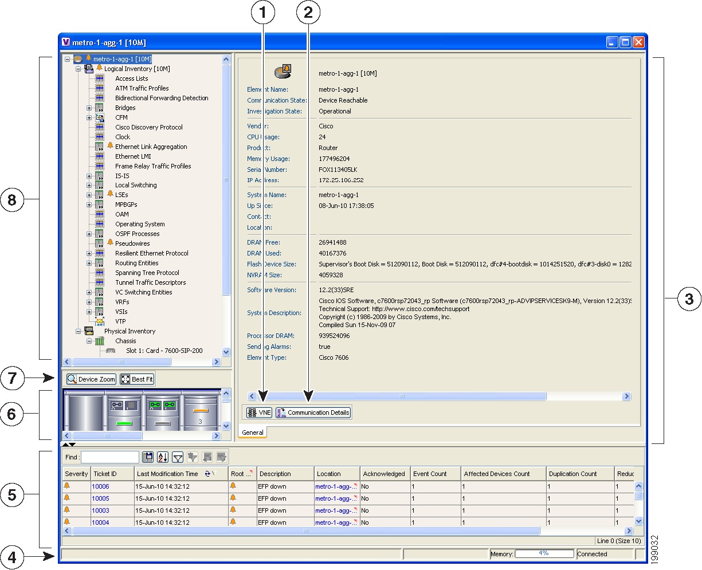This screenshot has width=702, height=570.
Task: Select VSIs in the tree
Action: tap(121, 312)
